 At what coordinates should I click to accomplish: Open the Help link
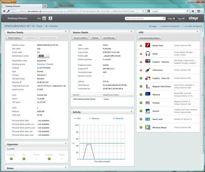(x=171, y=18)
